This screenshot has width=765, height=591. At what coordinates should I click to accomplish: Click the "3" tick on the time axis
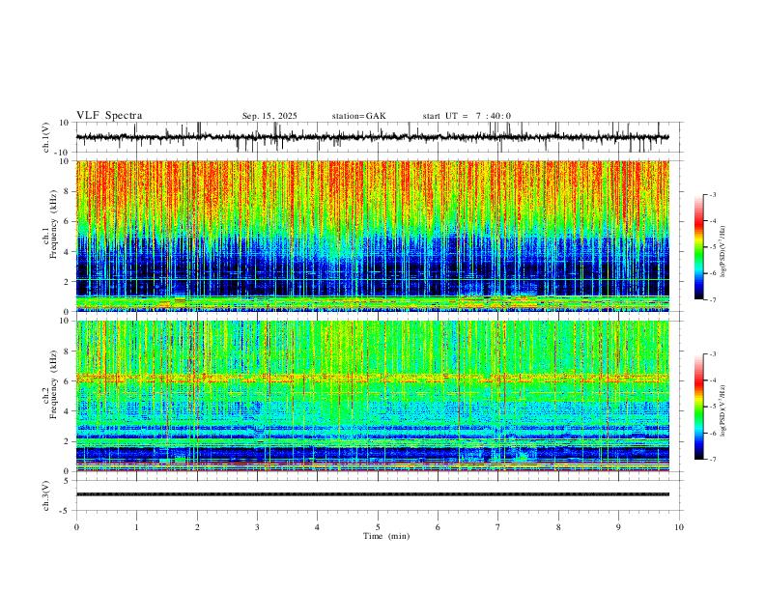[x=257, y=527]
